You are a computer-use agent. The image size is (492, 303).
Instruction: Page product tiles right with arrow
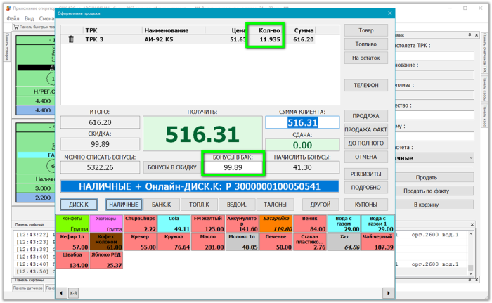389,293
